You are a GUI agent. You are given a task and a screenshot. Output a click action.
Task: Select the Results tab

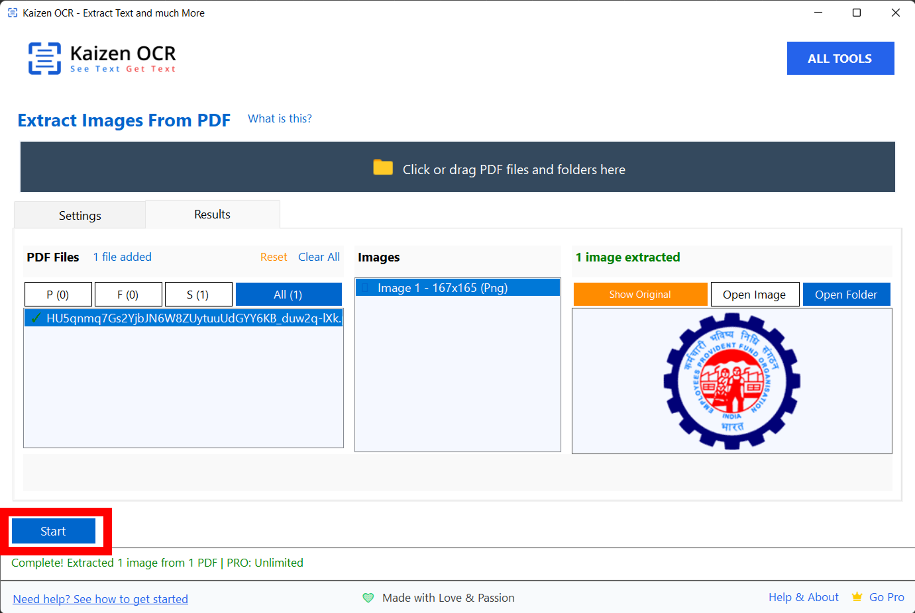212,214
